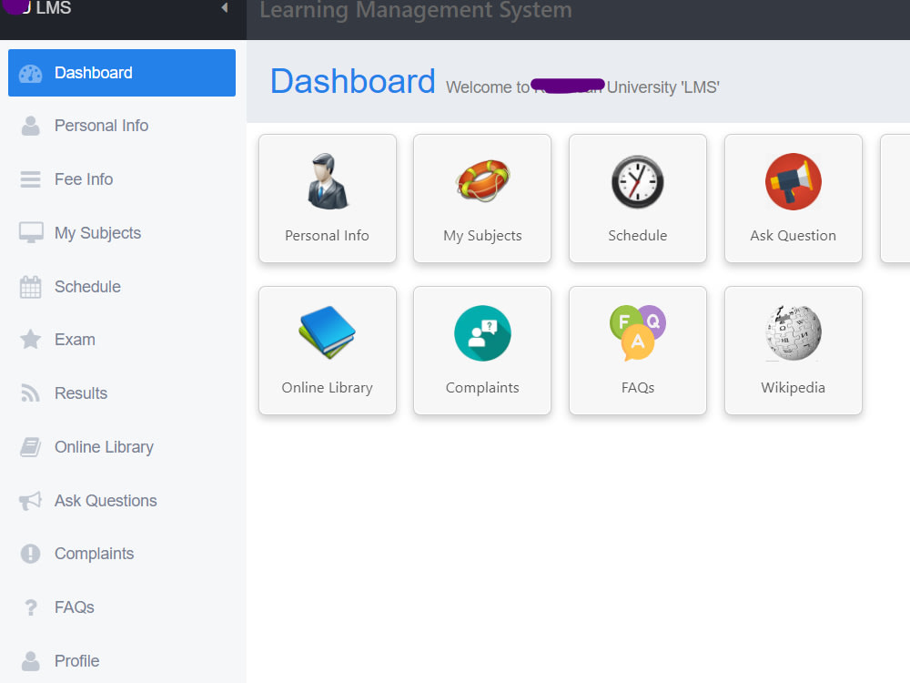Click the Learning Management System title
The image size is (910, 683).
coord(416,10)
